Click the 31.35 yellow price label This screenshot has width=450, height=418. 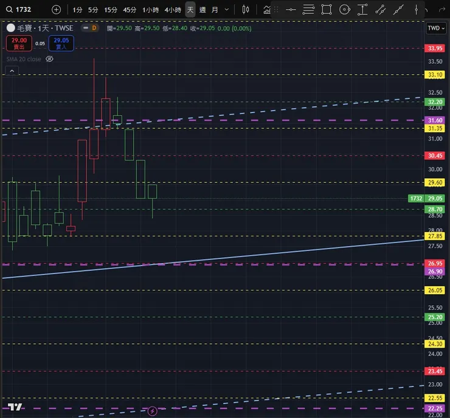(435, 128)
